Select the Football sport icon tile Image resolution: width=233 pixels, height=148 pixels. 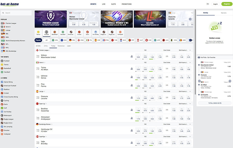(x=46, y=33)
